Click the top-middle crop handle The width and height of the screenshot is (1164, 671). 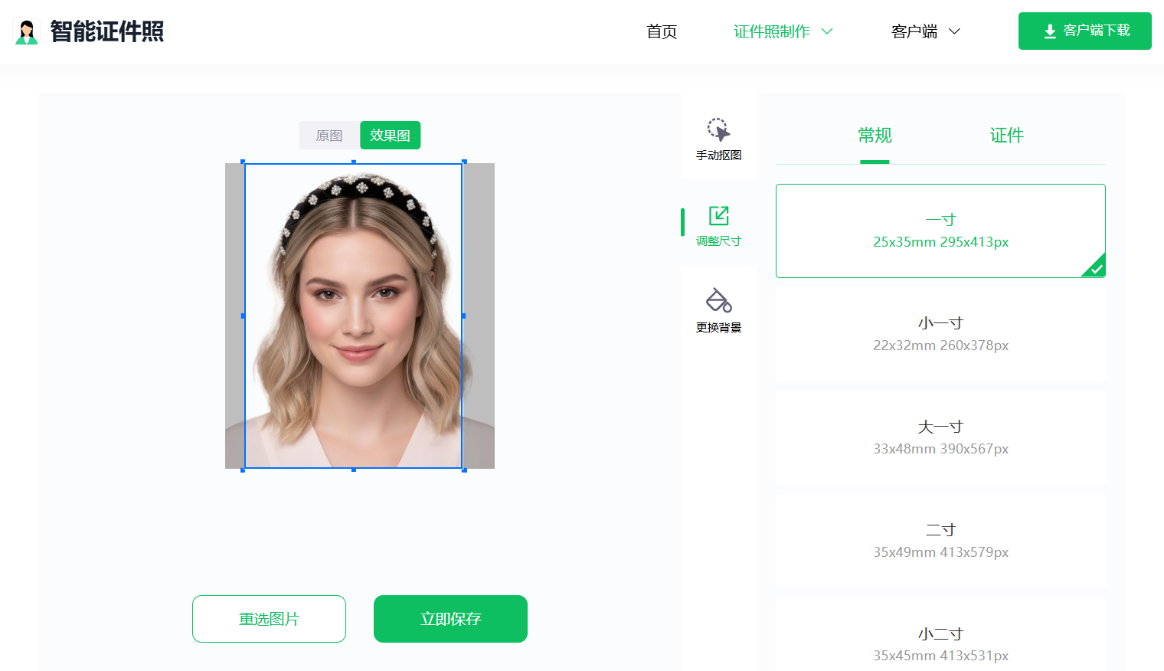tap(354, 162)
